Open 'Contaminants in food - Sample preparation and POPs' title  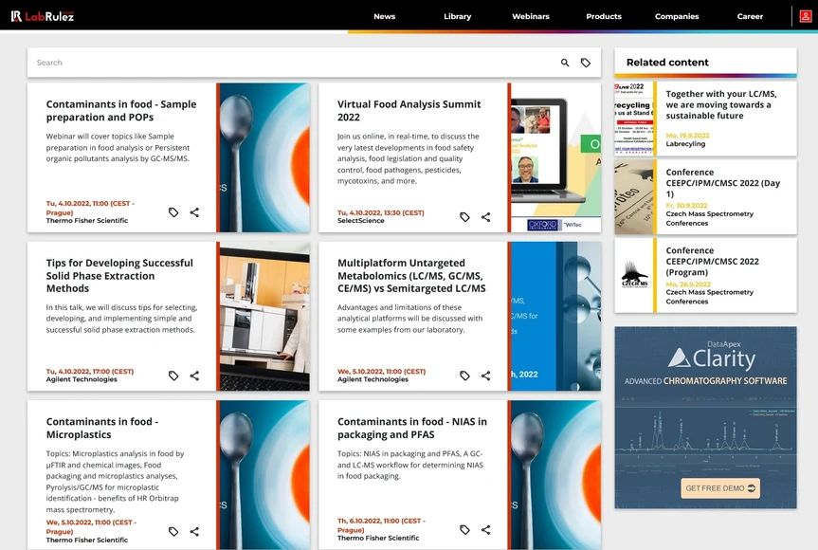[x=121, y=111]
